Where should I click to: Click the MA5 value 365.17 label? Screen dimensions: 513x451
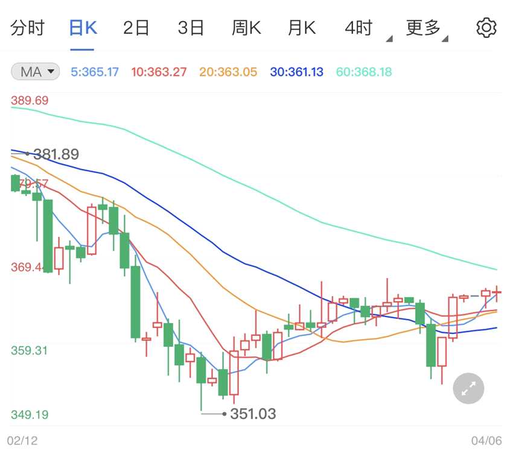click(x=94, y=72)
